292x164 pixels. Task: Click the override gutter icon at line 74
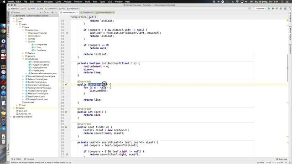click(x=66, y=85)
